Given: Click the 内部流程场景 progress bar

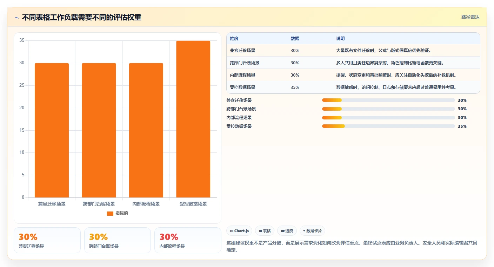Looking at the screenshot, I should pyautogui.click(x=388, y=118).
